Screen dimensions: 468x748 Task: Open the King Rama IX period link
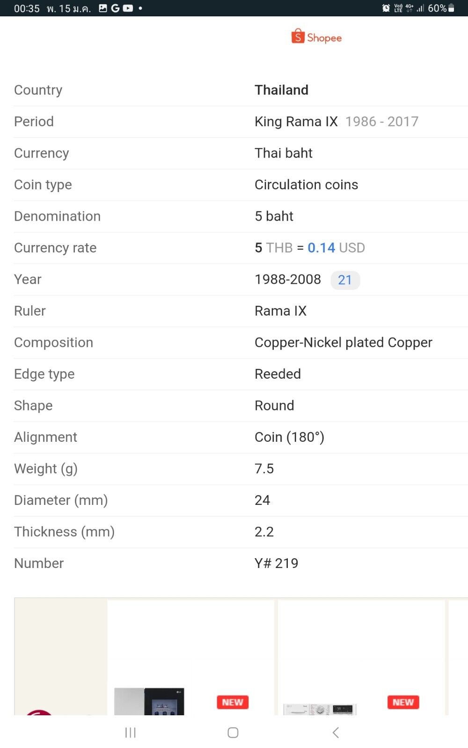tap(296, 122)
